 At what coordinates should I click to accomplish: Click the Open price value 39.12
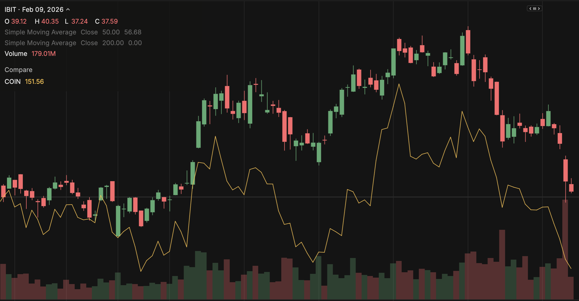pos(19,21)
